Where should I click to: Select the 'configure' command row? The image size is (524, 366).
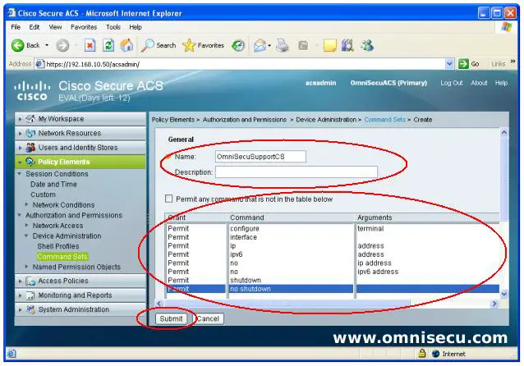point(333,228)
